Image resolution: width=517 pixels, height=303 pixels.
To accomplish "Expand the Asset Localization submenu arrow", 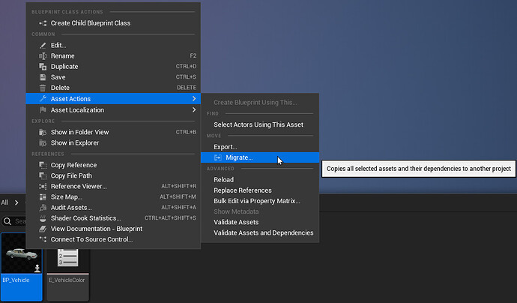I will 194,110.
